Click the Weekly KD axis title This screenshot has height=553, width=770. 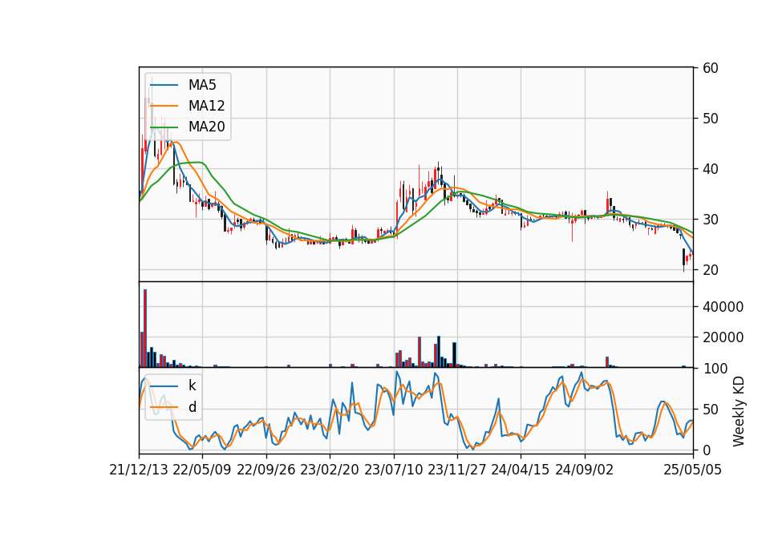tap(738, 411)
